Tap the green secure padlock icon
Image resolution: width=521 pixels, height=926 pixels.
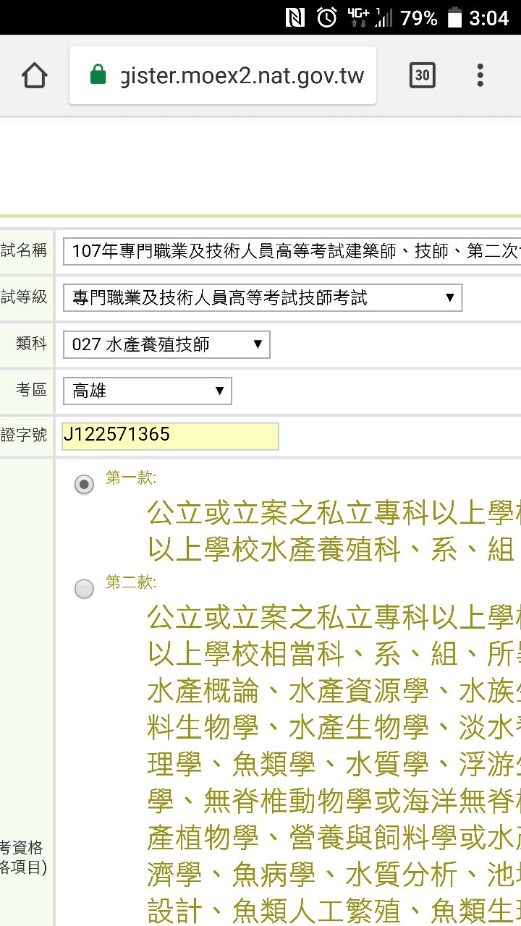(98, 75)
